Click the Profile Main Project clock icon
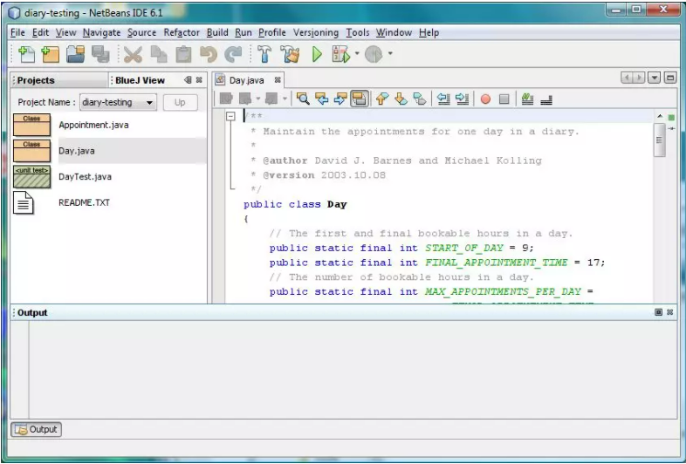Image resolution: width=686 pixels, height=464 pixels. [374, 55]
